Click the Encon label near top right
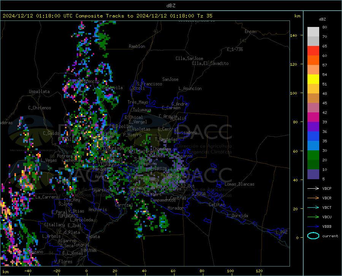Image resolution: width=342 pixels, height=276 pixels. click(250, 32)
